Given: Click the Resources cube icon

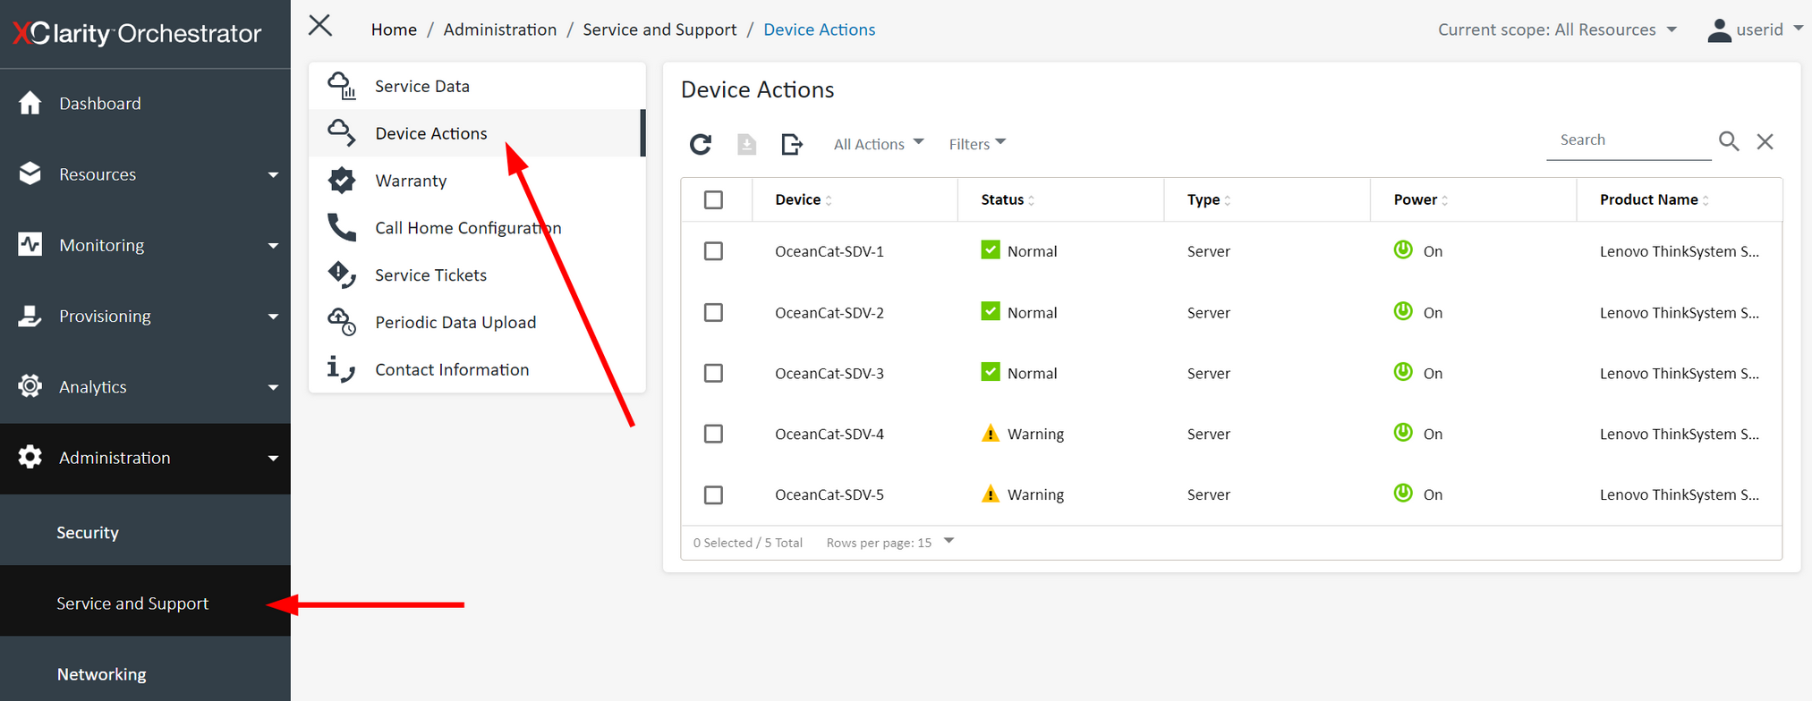Looking at the screenshot, I should [x=30, y=173].
